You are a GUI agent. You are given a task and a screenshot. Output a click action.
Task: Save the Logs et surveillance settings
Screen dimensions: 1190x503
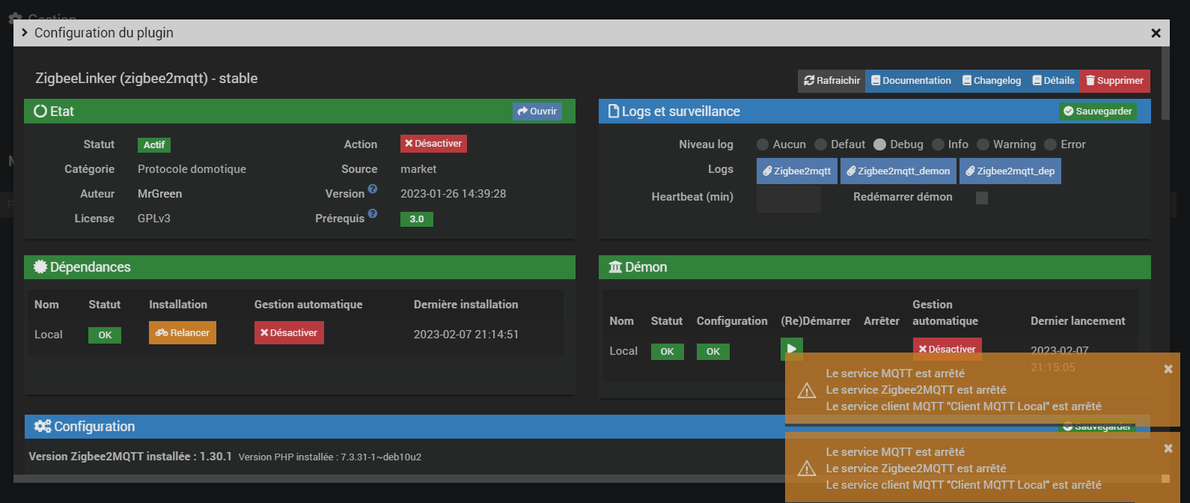coord(1098,112)
